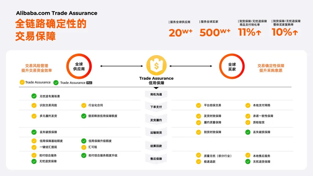Select the yellow check beside 识别交易风险

pos(34,105)
